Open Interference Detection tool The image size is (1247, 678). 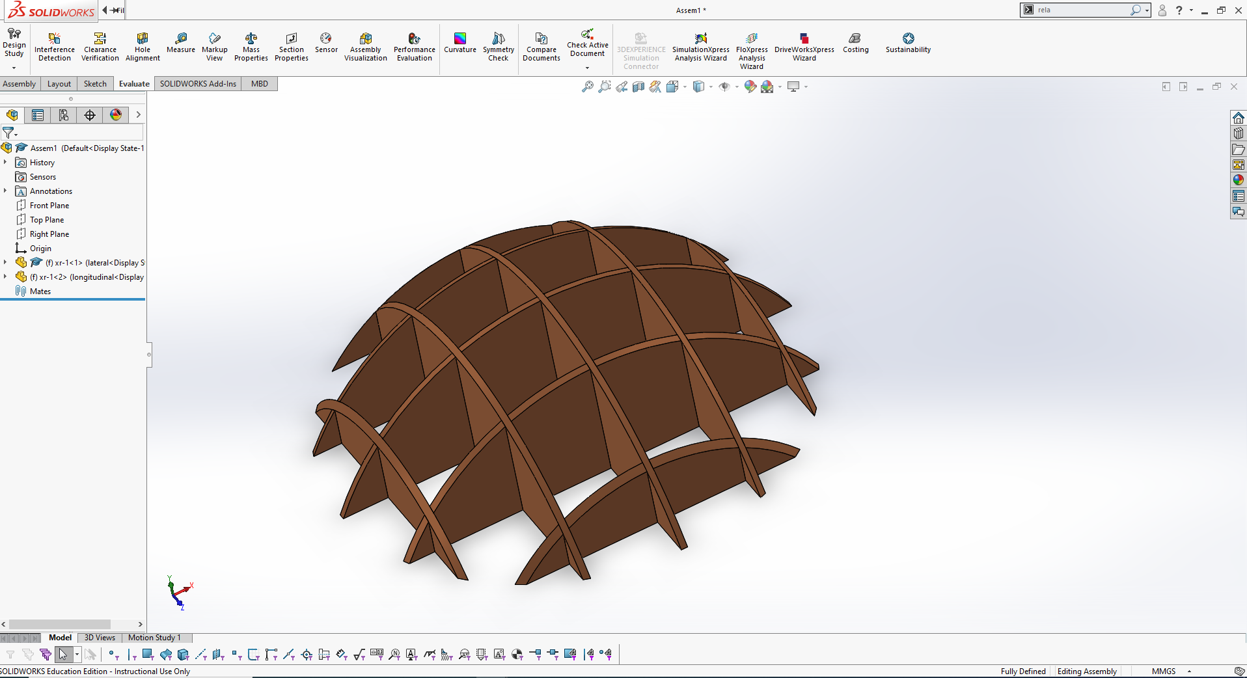(x=55, y=47)
